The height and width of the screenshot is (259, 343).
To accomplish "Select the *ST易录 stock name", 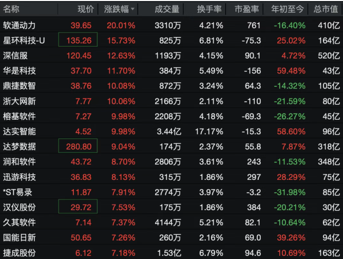I will 17,192.
